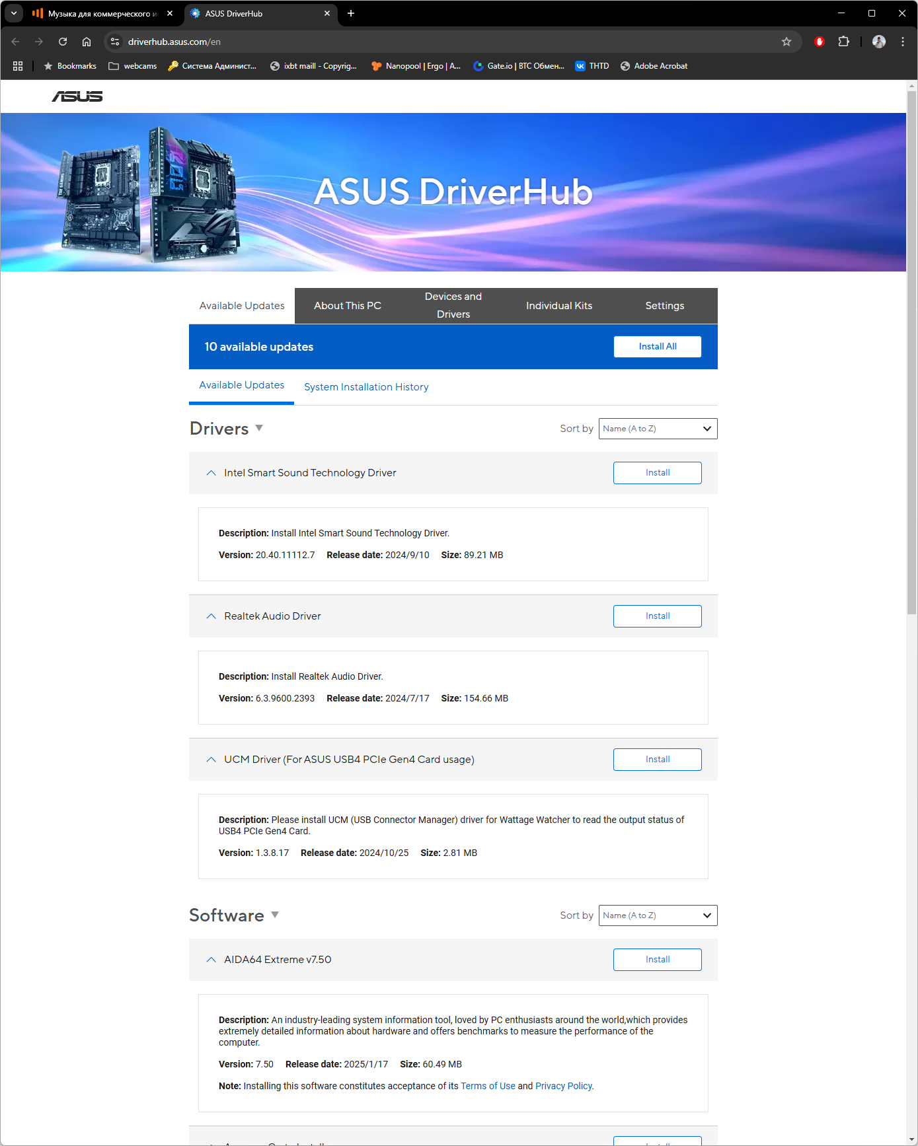Open the red ad blocker extension icon

[x=820, y=42]
